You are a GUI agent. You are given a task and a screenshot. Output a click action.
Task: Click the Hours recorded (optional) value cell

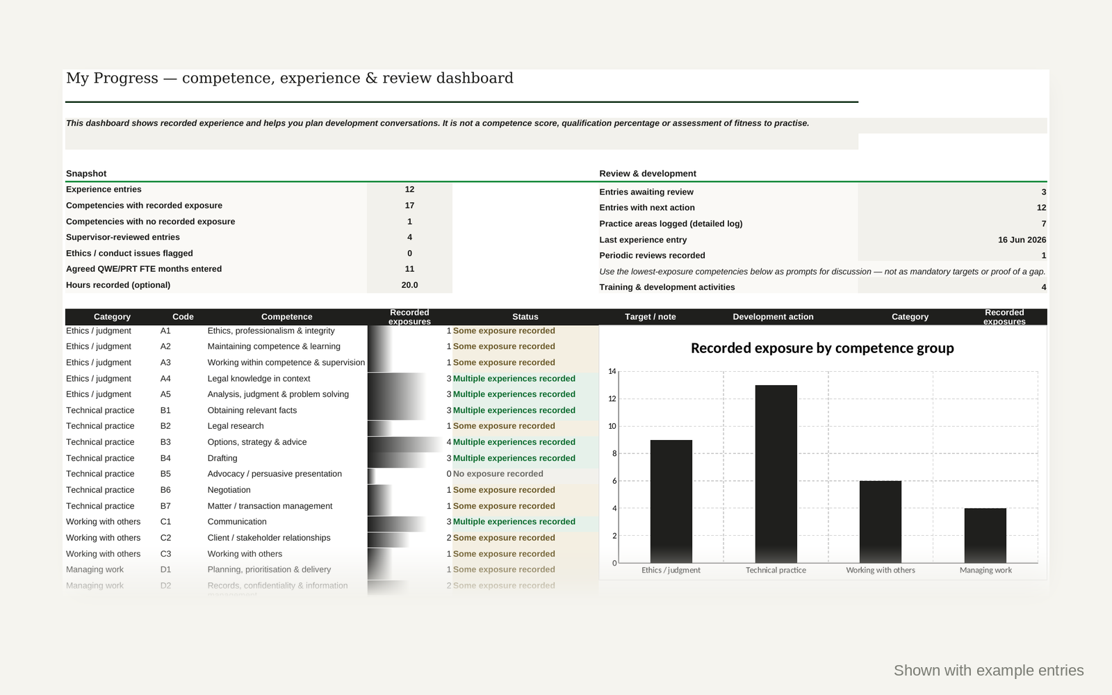coord(409,285)
